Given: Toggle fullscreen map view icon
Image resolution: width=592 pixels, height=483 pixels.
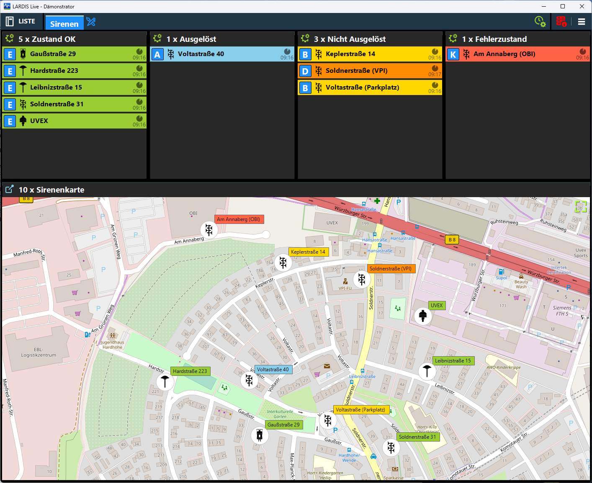Looking at the screenshot, I should [x=581, y=206].
